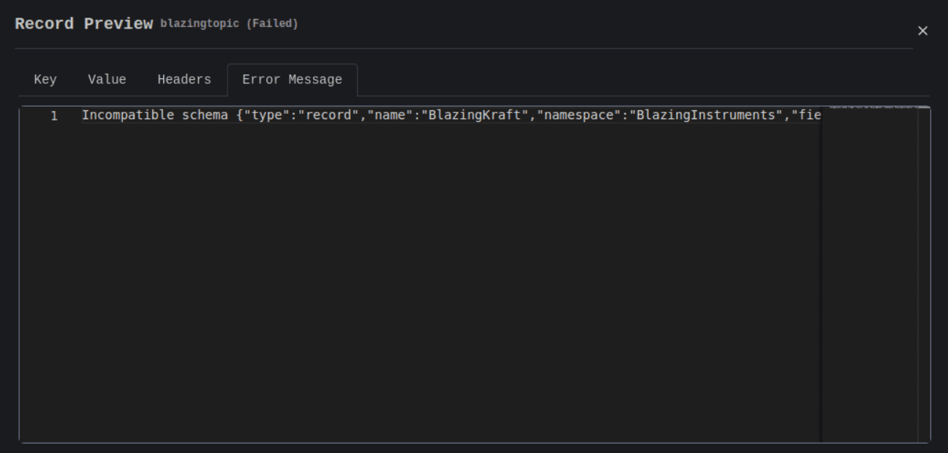Click the empty editor area below line 1
The image size is (948, 453).
(439, 278)
